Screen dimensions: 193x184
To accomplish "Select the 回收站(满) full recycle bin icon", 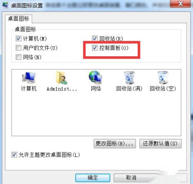I will 129,78.
